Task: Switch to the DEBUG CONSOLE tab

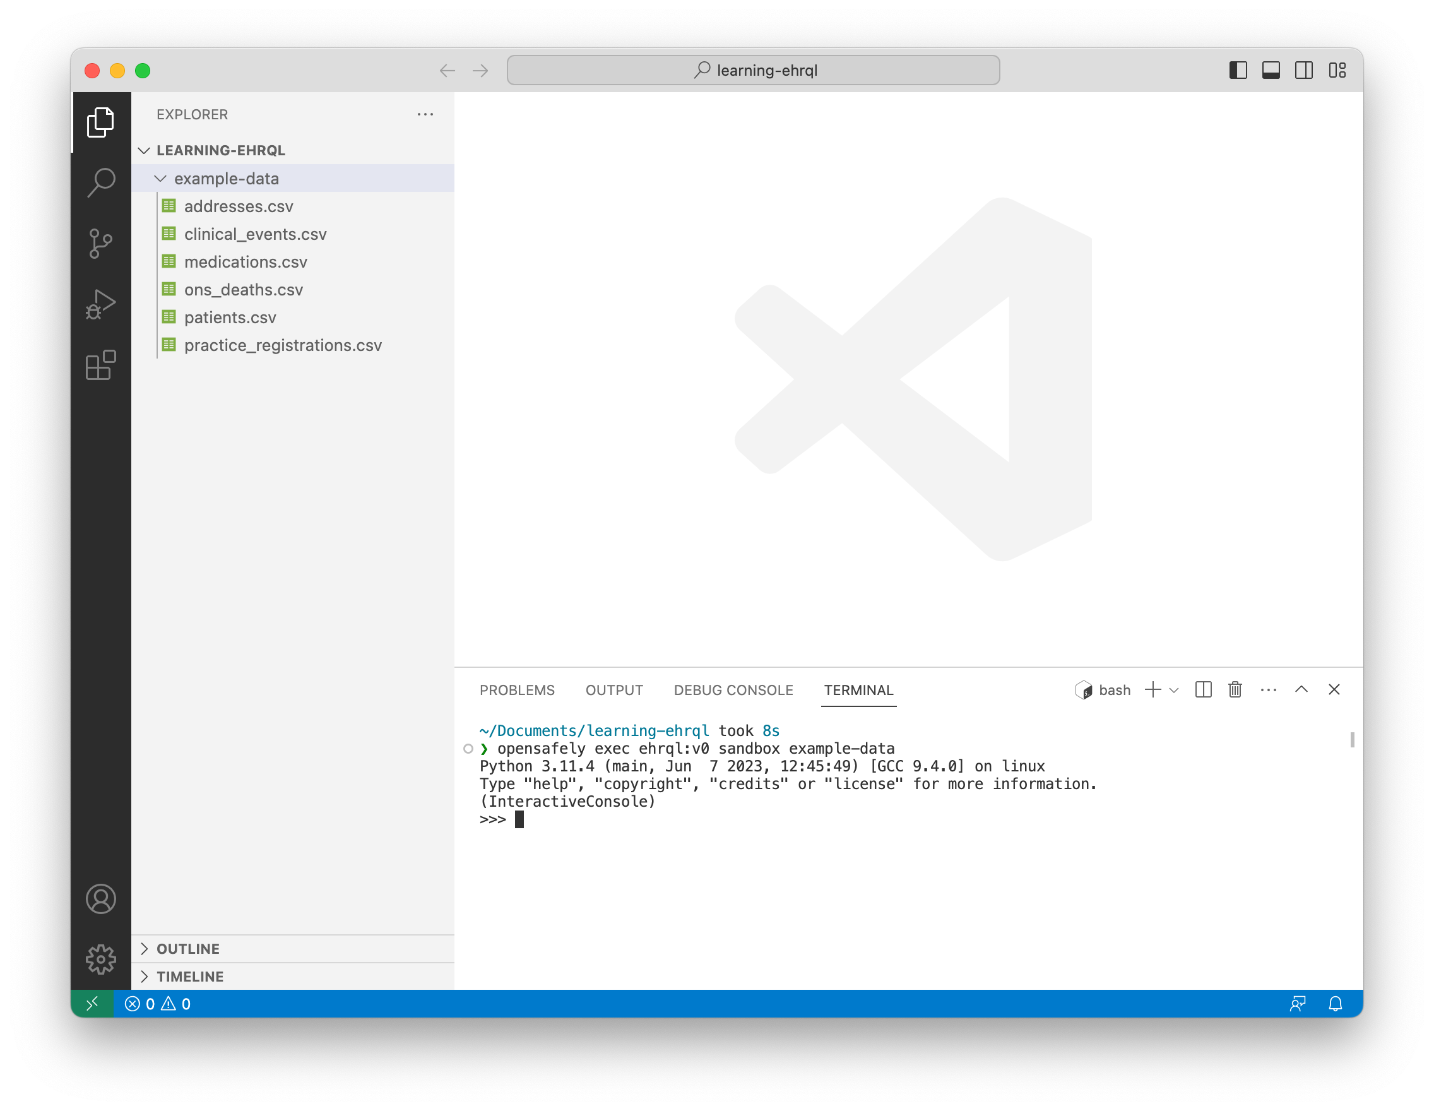Action: 733,690
